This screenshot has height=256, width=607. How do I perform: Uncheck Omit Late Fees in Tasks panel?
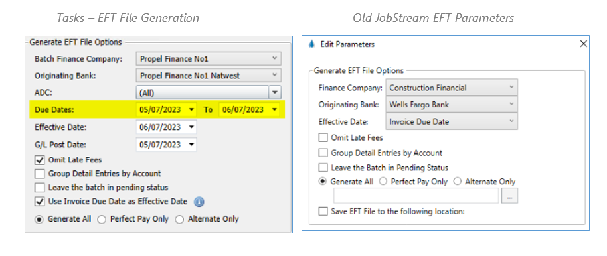point(39,160)
